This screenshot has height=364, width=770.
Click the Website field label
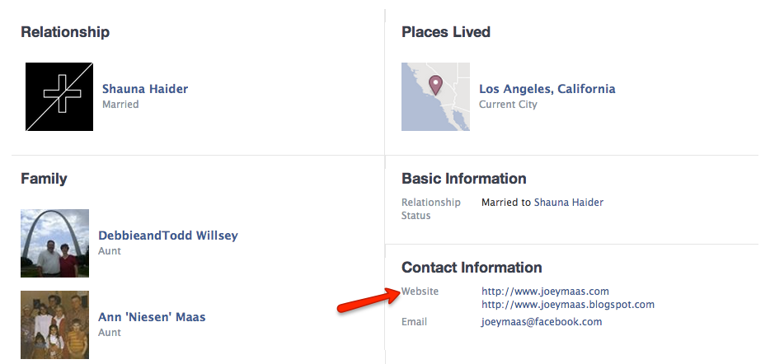(420, 291)
